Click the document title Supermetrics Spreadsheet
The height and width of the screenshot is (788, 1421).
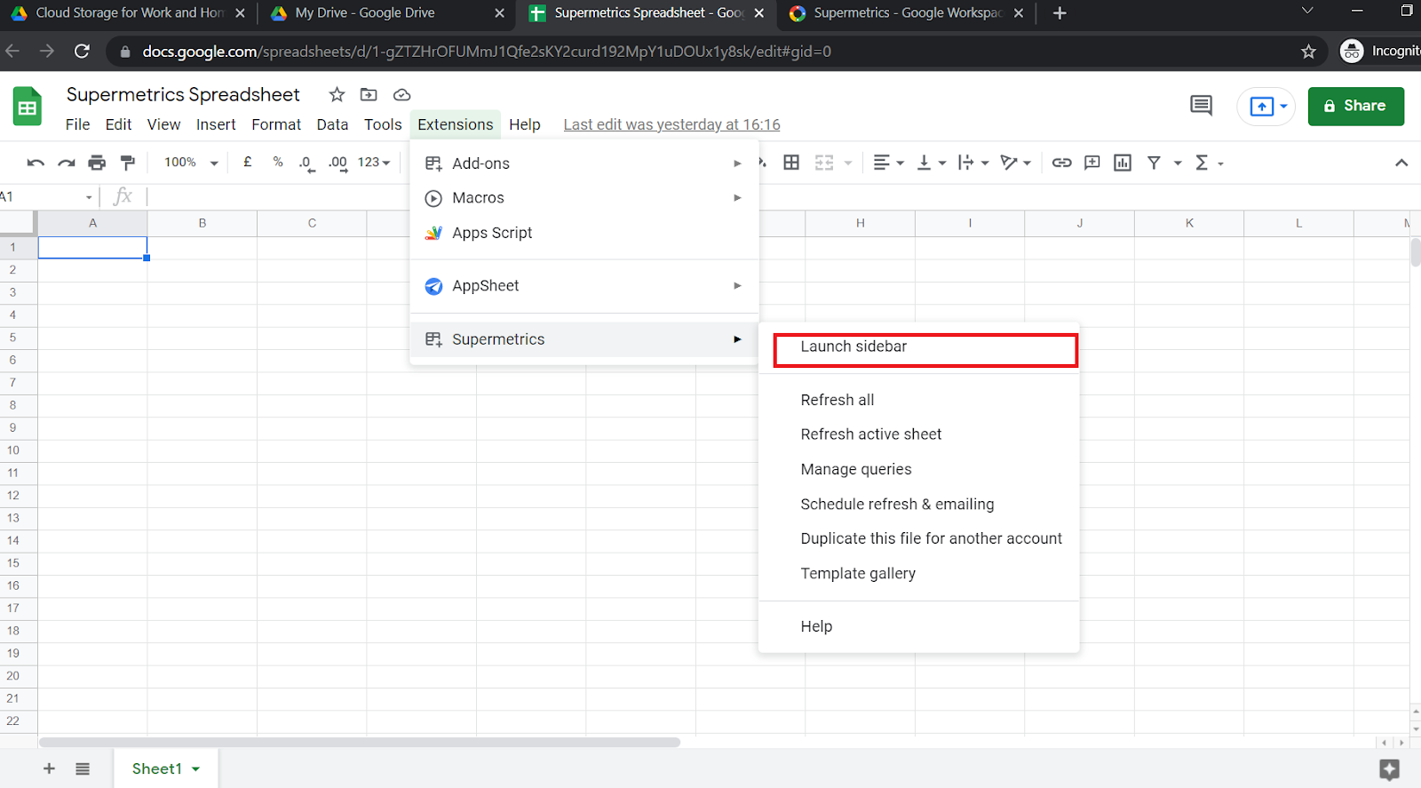[183, 94]
